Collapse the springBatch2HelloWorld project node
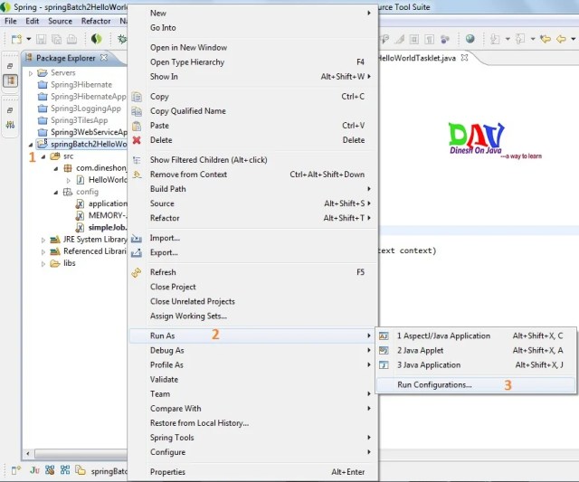 [x=31, y=145]
